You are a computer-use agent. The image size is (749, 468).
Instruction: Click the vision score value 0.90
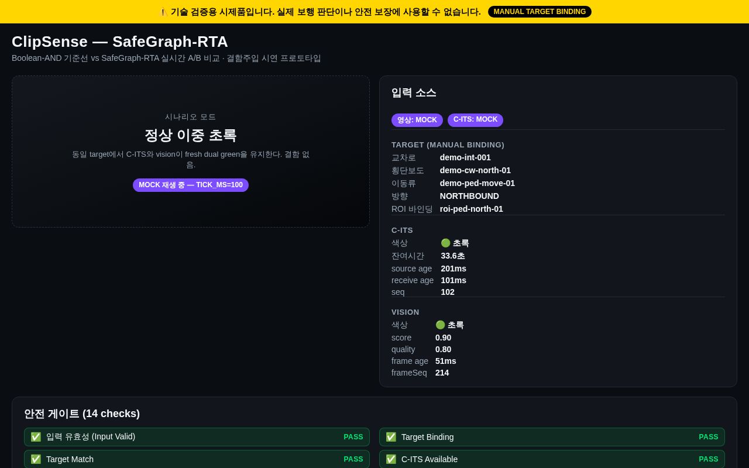pyautogui.click(x=444, y=338)
